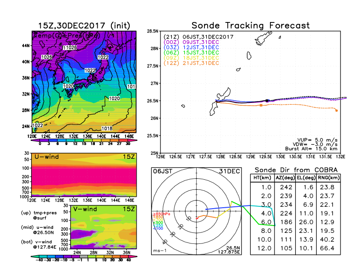Click azimuth value '242' in table
The height and width of the screenshot is (280, 363).
pyautogui.click(x=286, y=188)
